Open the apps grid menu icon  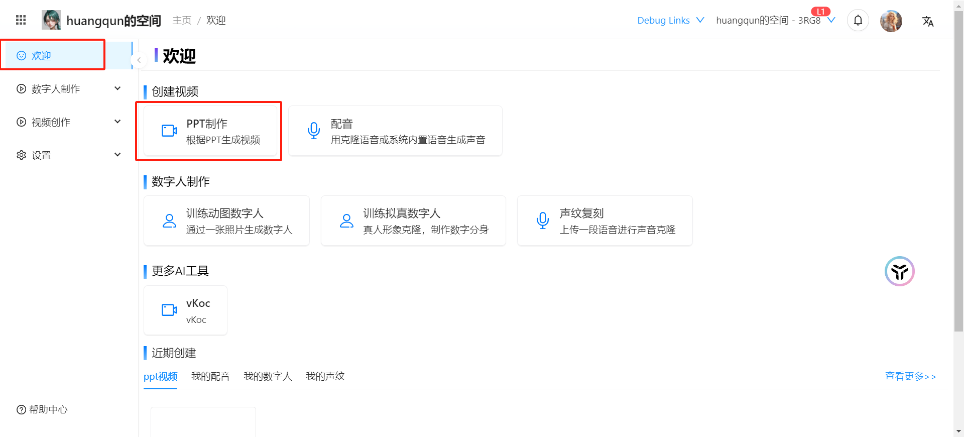pyautogui.click(x=21, y=20)
